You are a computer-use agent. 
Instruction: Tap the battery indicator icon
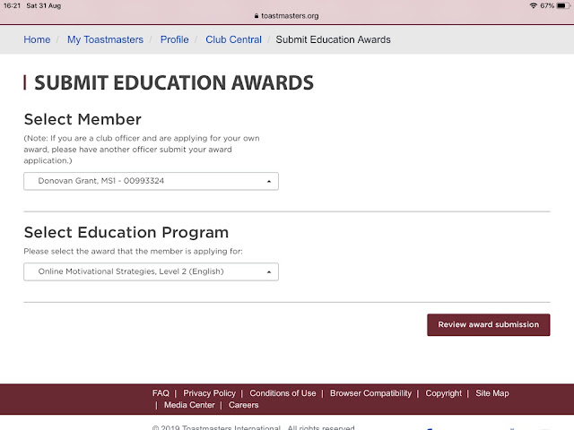click(x=563, y=5)
